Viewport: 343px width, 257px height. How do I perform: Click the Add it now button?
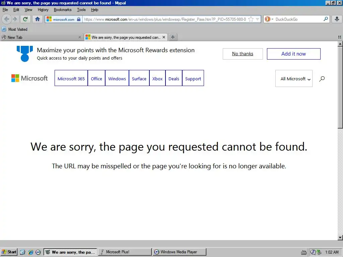click(293, 54)
